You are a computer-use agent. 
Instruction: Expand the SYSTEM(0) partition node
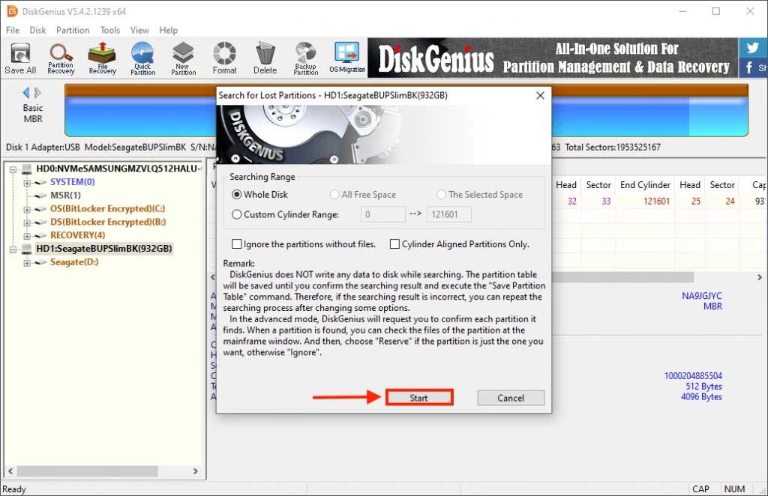point(27,183)
